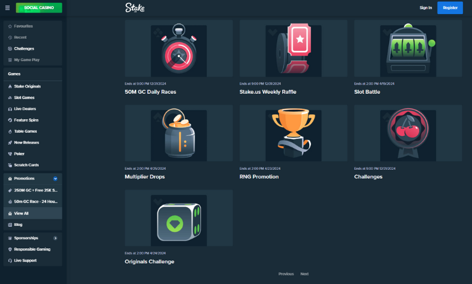Open Favourites star icon in sidebar
The width and height of the screenshot is (472, 284).
[x=10, y=27]
